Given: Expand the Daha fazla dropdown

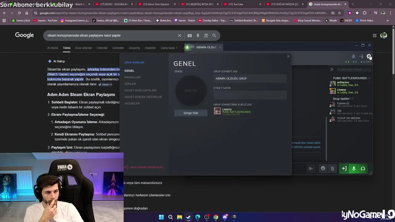Looking at the screenshot, I should pyautogui.click(x=169, y=48).
